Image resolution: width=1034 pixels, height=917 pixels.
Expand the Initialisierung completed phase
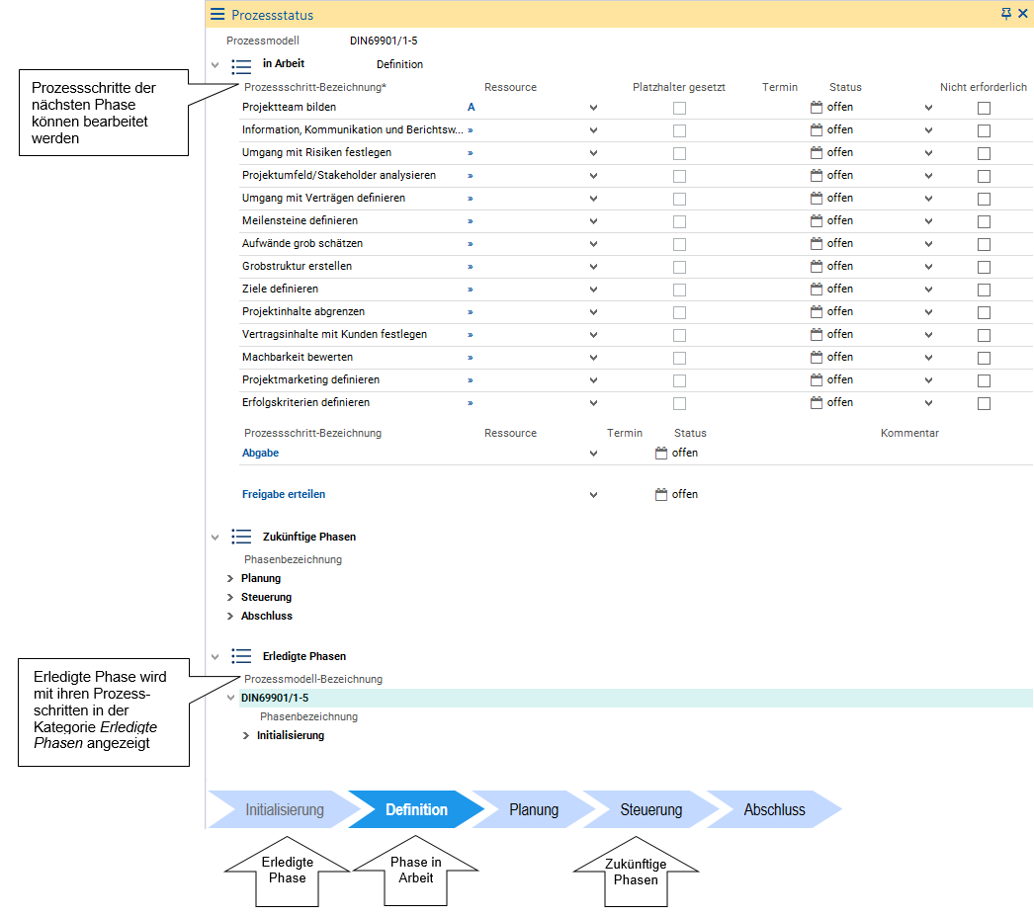tap(246, 736)
